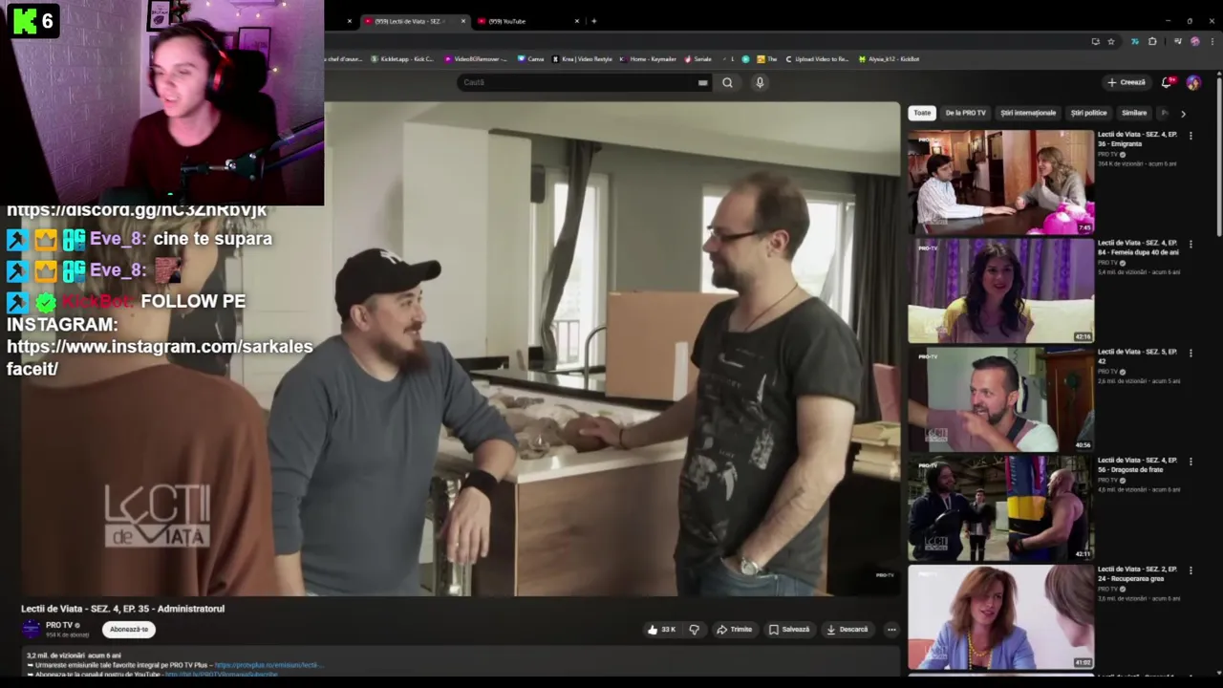Open the Upload Video to Re... bookmark

[x=817, y=59]
